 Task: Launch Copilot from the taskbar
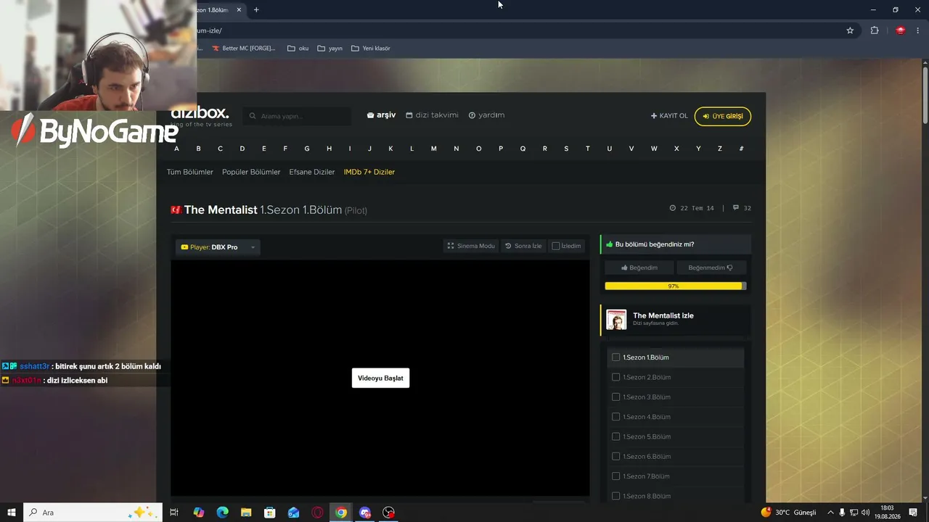199,513
